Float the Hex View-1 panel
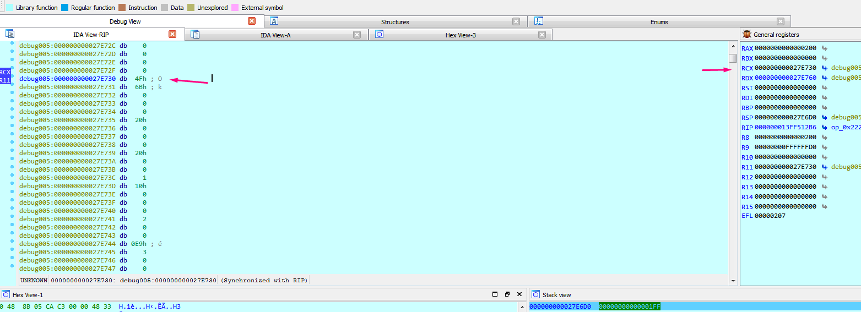This screenshot has height=312, width=861. pyautogui.click(x=507, y=294)
